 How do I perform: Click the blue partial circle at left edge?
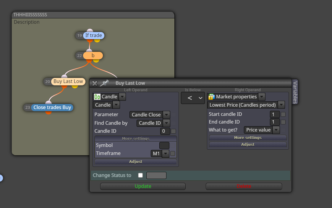[x=1, y=178]
